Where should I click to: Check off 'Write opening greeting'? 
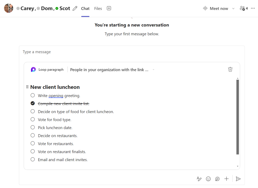33,95
